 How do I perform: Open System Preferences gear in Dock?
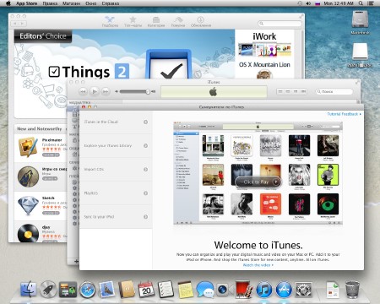point(303,290)
